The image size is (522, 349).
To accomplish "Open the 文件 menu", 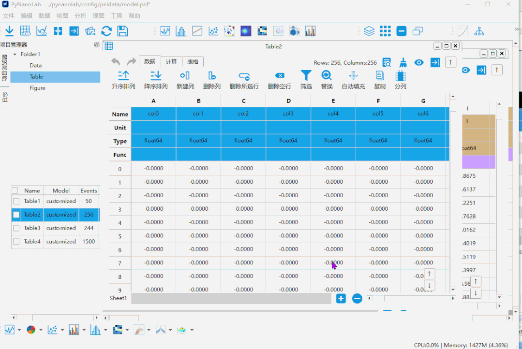I will click(x=8, y=15).
